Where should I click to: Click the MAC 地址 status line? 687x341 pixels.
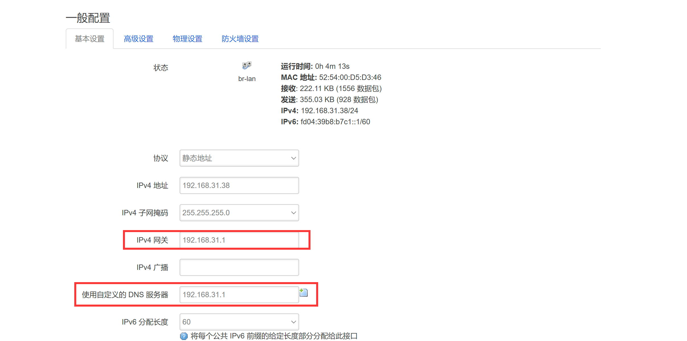click(331, 77)
